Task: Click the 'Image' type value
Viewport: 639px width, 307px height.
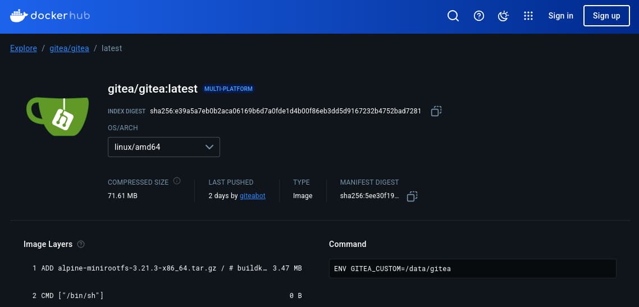Action: (303, 196)
